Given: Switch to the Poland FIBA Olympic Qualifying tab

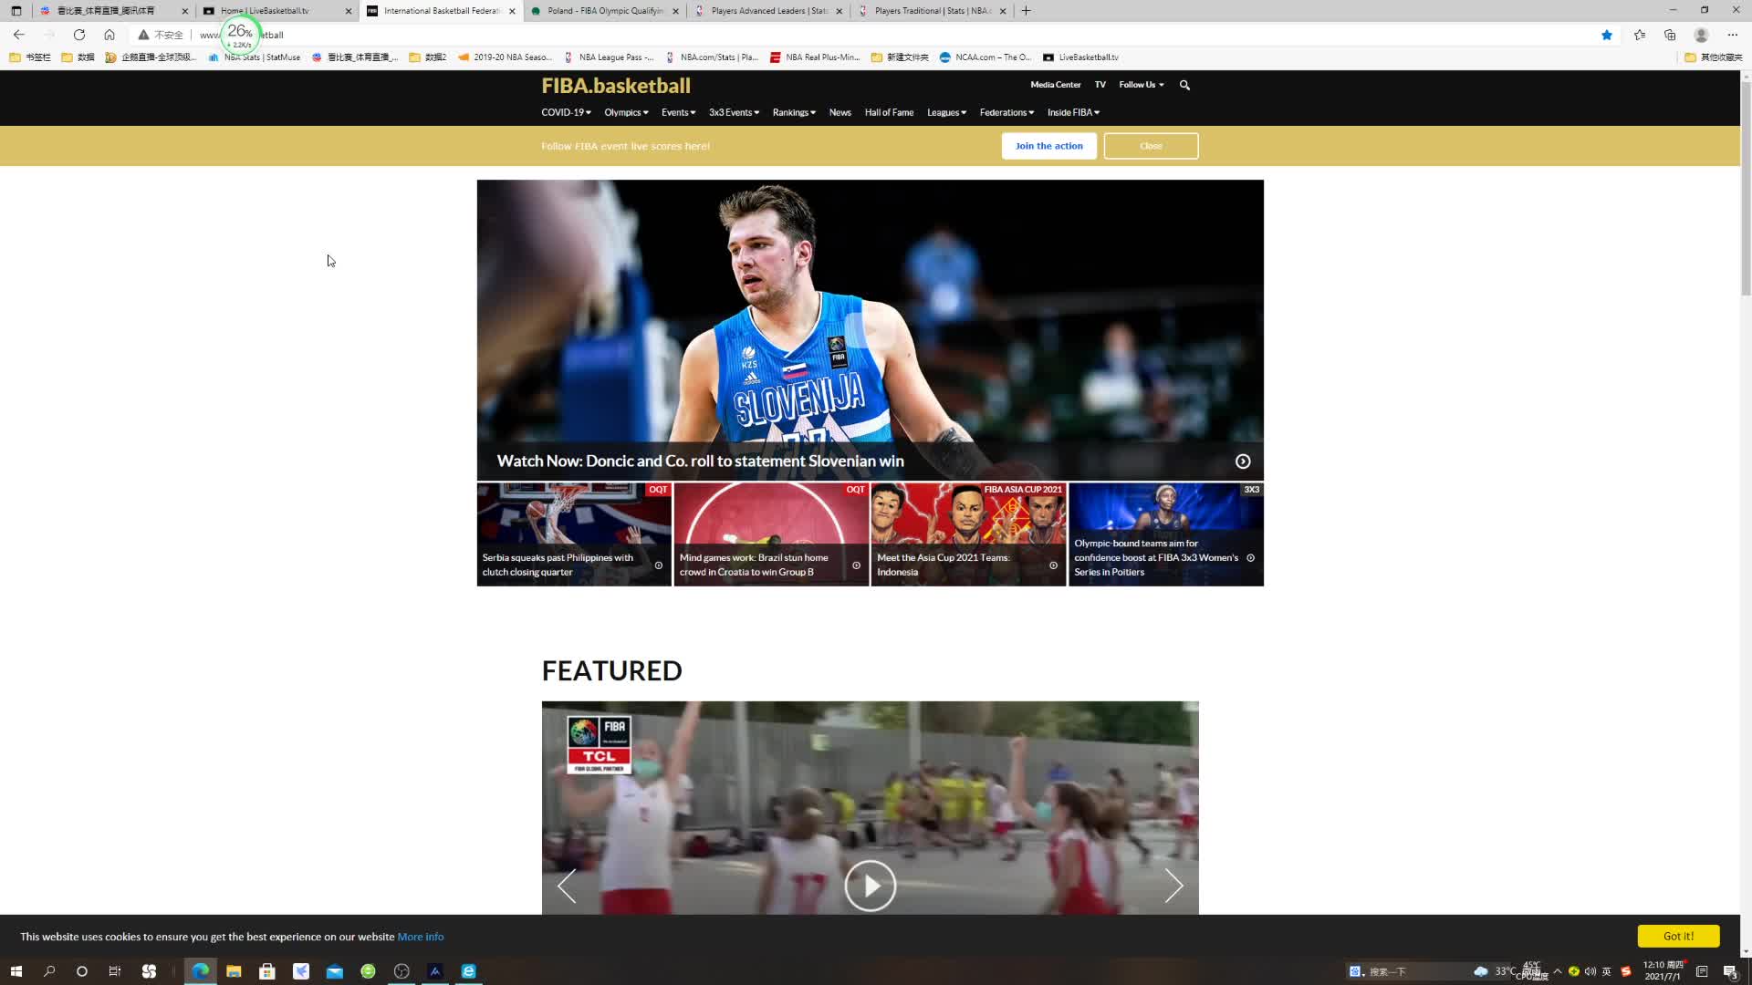Looking at the screenshot, I should 604,11.
